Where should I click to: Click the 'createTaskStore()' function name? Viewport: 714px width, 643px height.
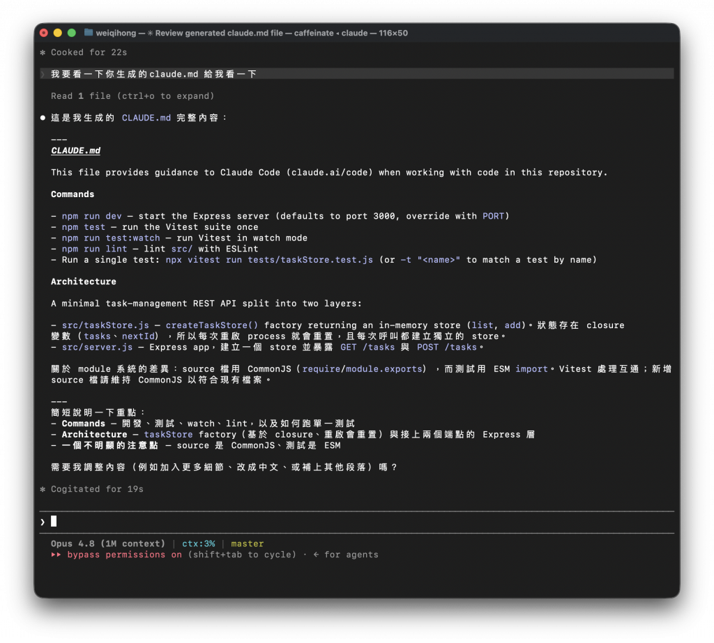[212, 325]
